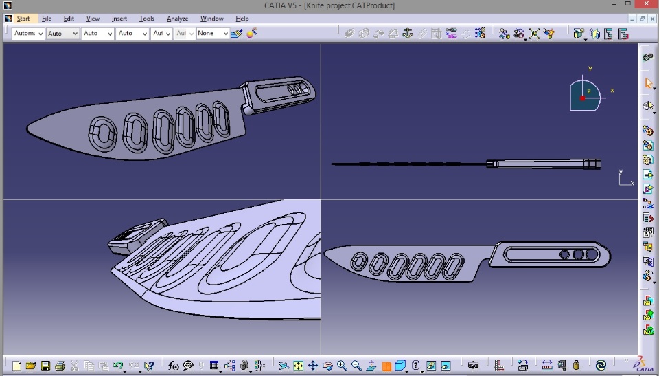This screenshot has height=376, width=659.
Task: Open the Start menu
Action: 23,19
